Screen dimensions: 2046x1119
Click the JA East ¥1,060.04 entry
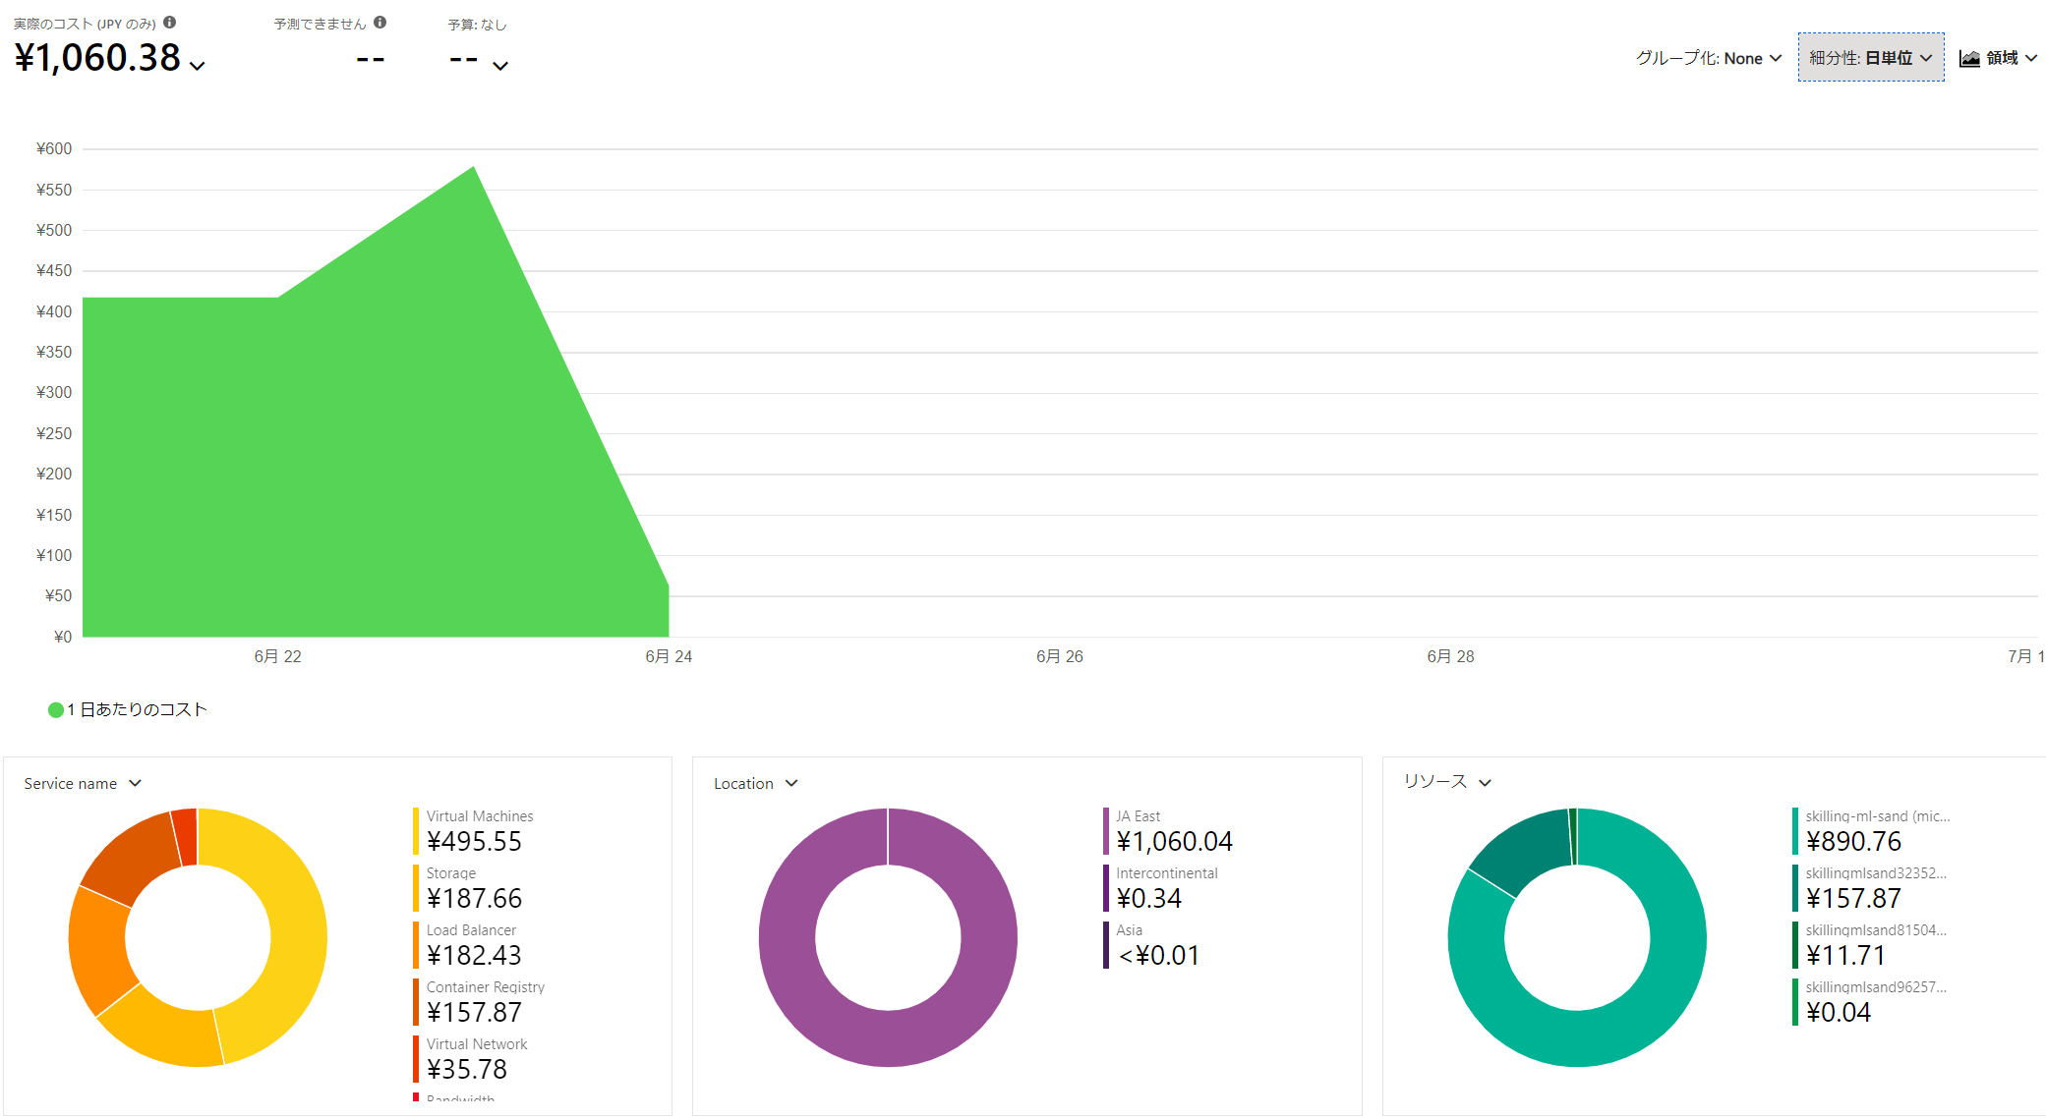[x=1173, y=831]
